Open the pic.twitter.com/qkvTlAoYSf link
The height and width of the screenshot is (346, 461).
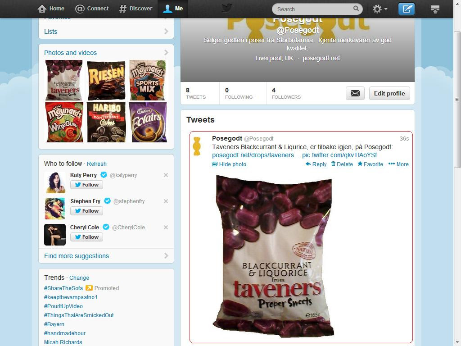pos(339,155)
